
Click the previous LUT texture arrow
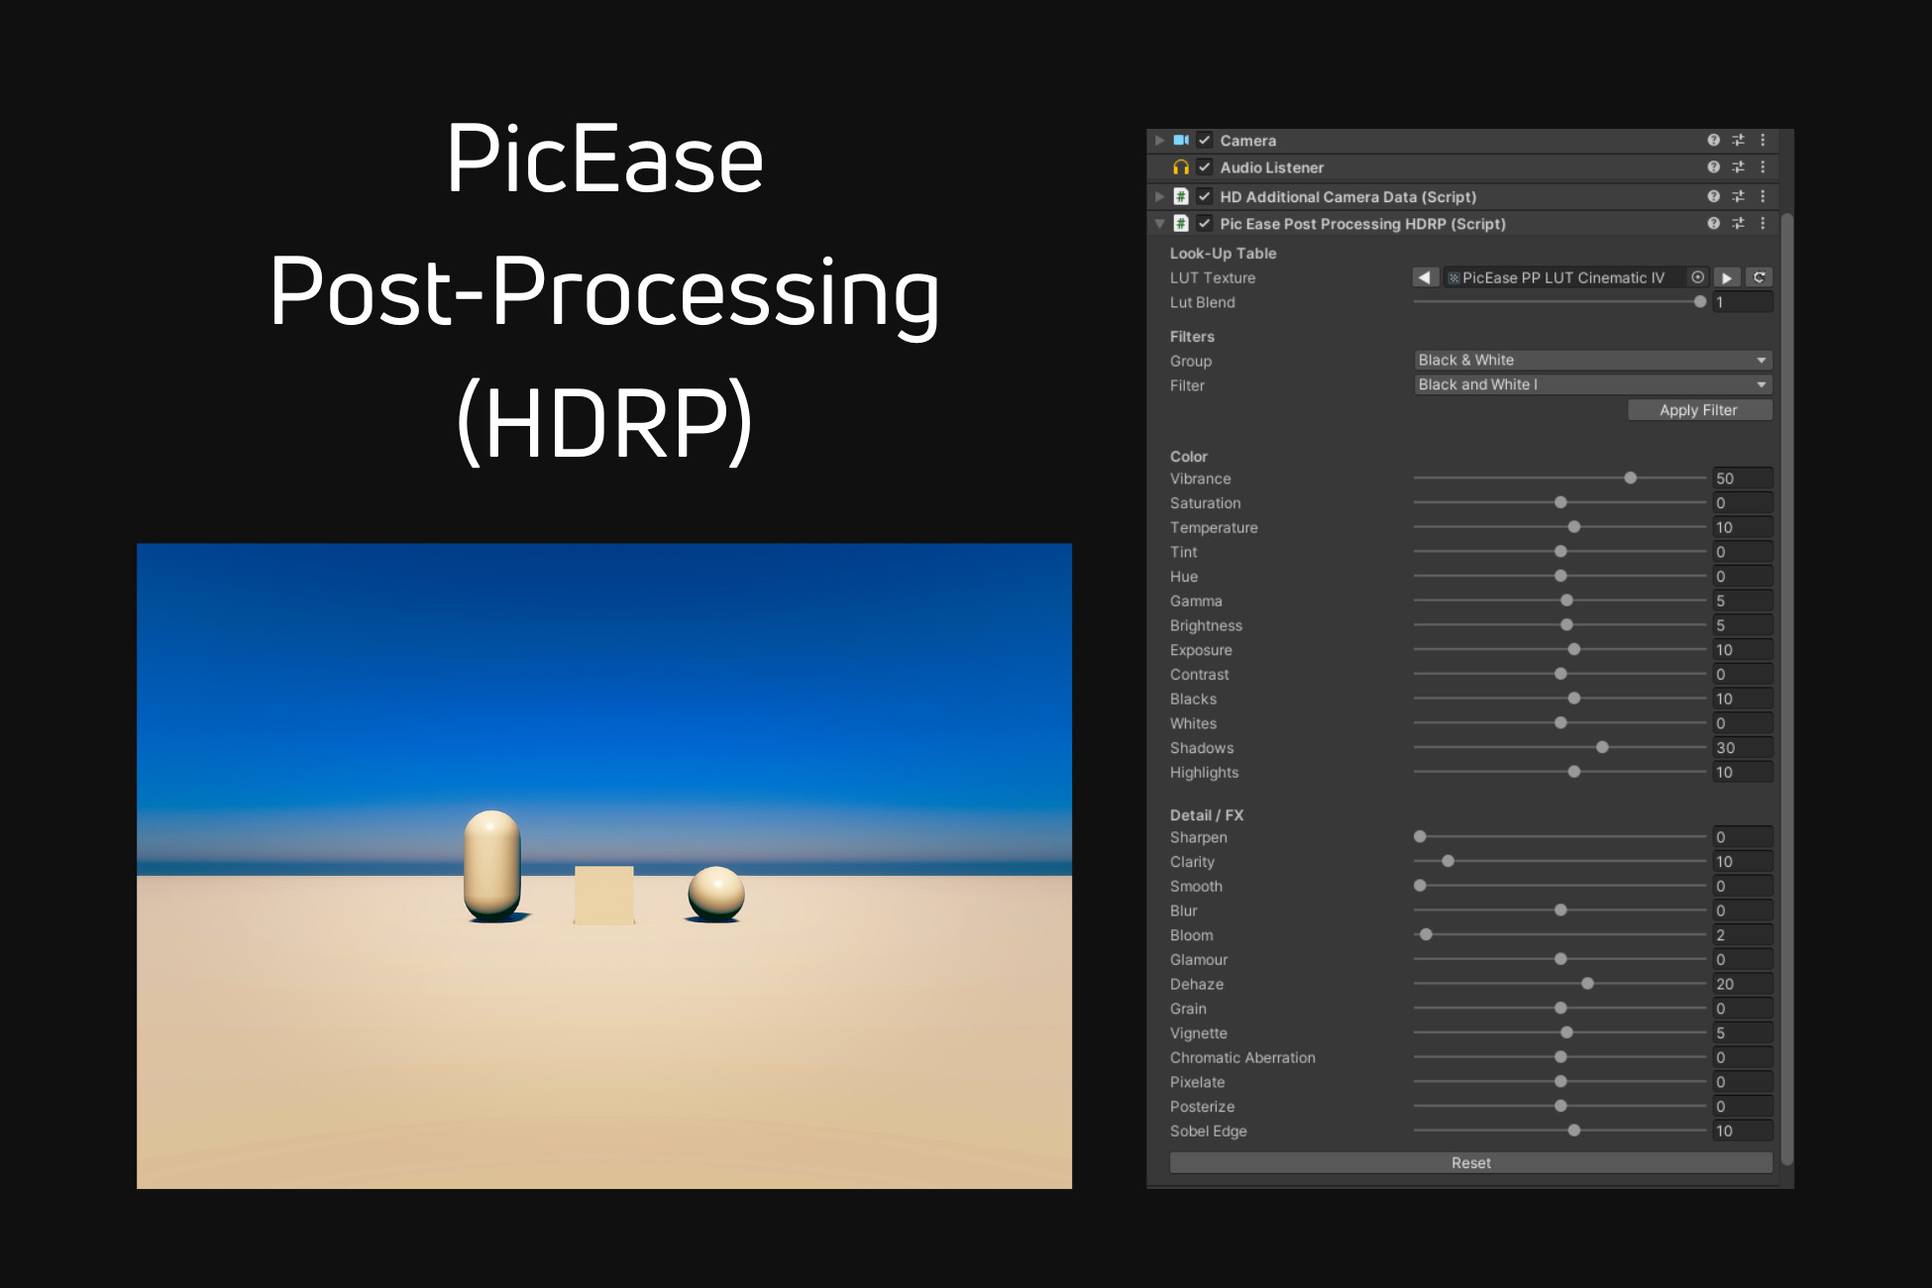1425,277
